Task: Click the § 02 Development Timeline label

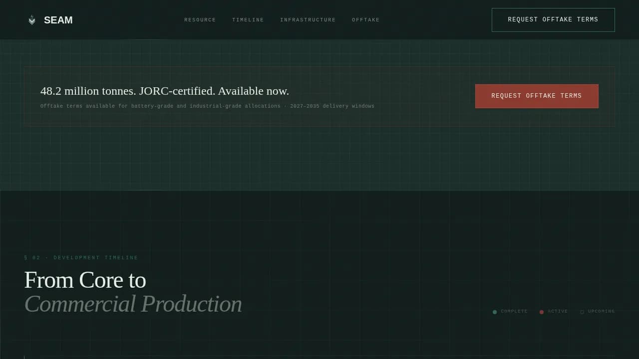Action: coord(81,258)
